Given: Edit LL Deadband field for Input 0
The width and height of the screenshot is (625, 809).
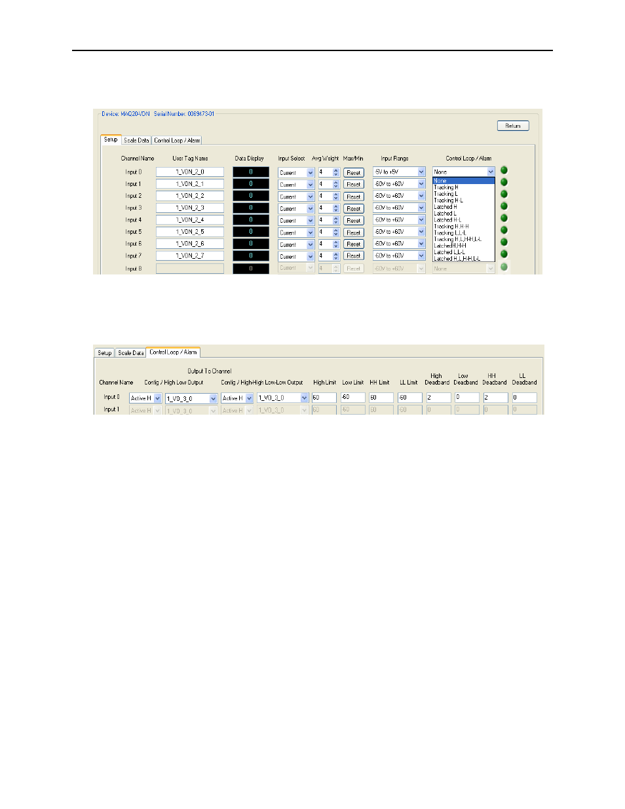Looking at the screenshot, I should point(525,398).
